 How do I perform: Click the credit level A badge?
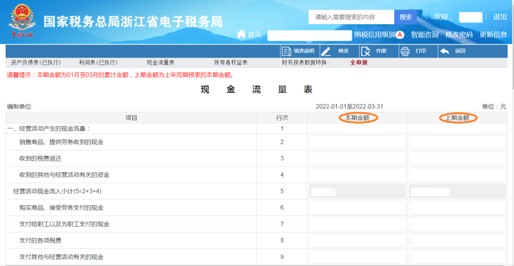(x=400, y=35)
